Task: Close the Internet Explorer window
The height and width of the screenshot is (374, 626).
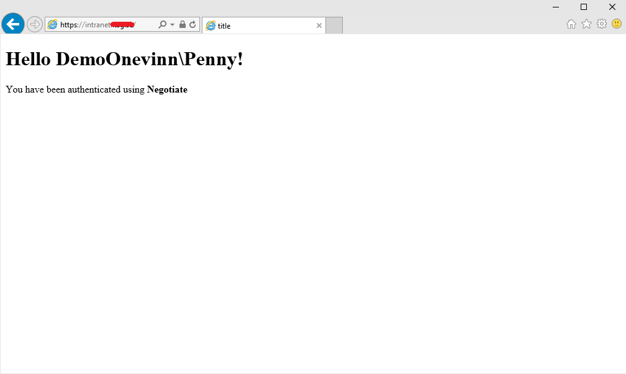Action: click(612, 7)
